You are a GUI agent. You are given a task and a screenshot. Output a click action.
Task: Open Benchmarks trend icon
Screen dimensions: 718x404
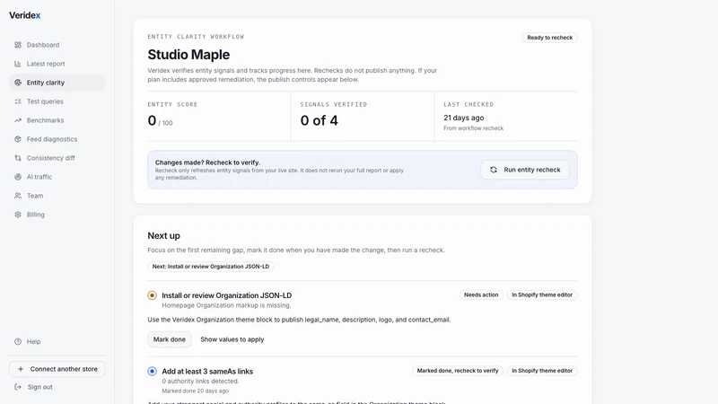pos(18,120)
